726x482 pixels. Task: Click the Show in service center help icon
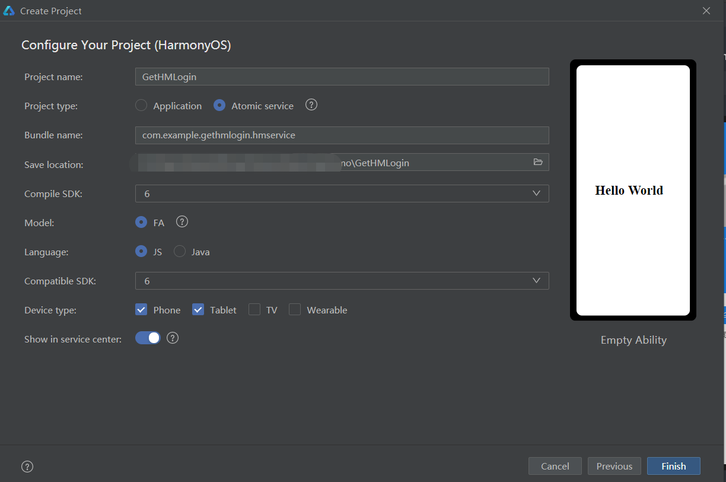[x=172, y=338]
